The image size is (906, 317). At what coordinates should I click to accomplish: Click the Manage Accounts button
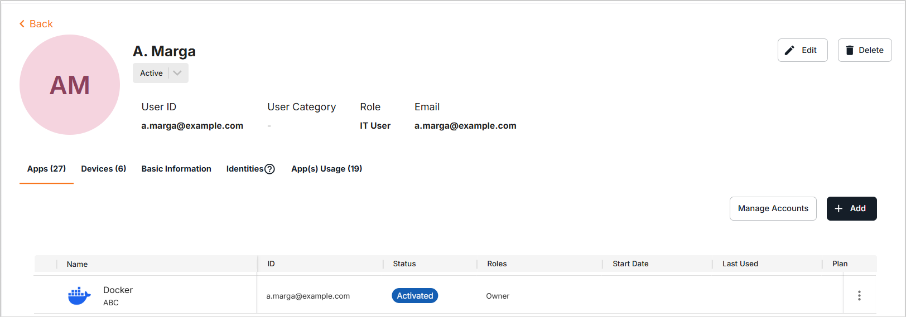(x=773, y=208)
